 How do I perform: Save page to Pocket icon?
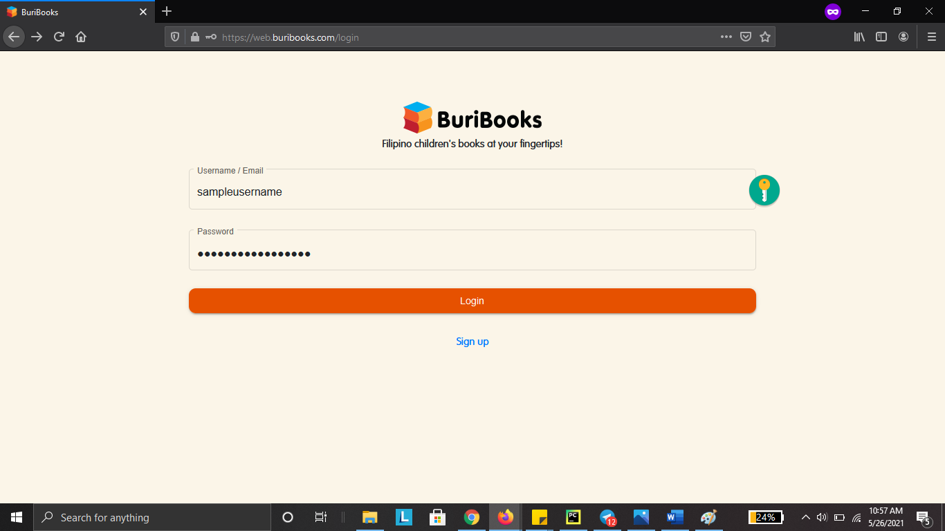(x=746, y=37)
